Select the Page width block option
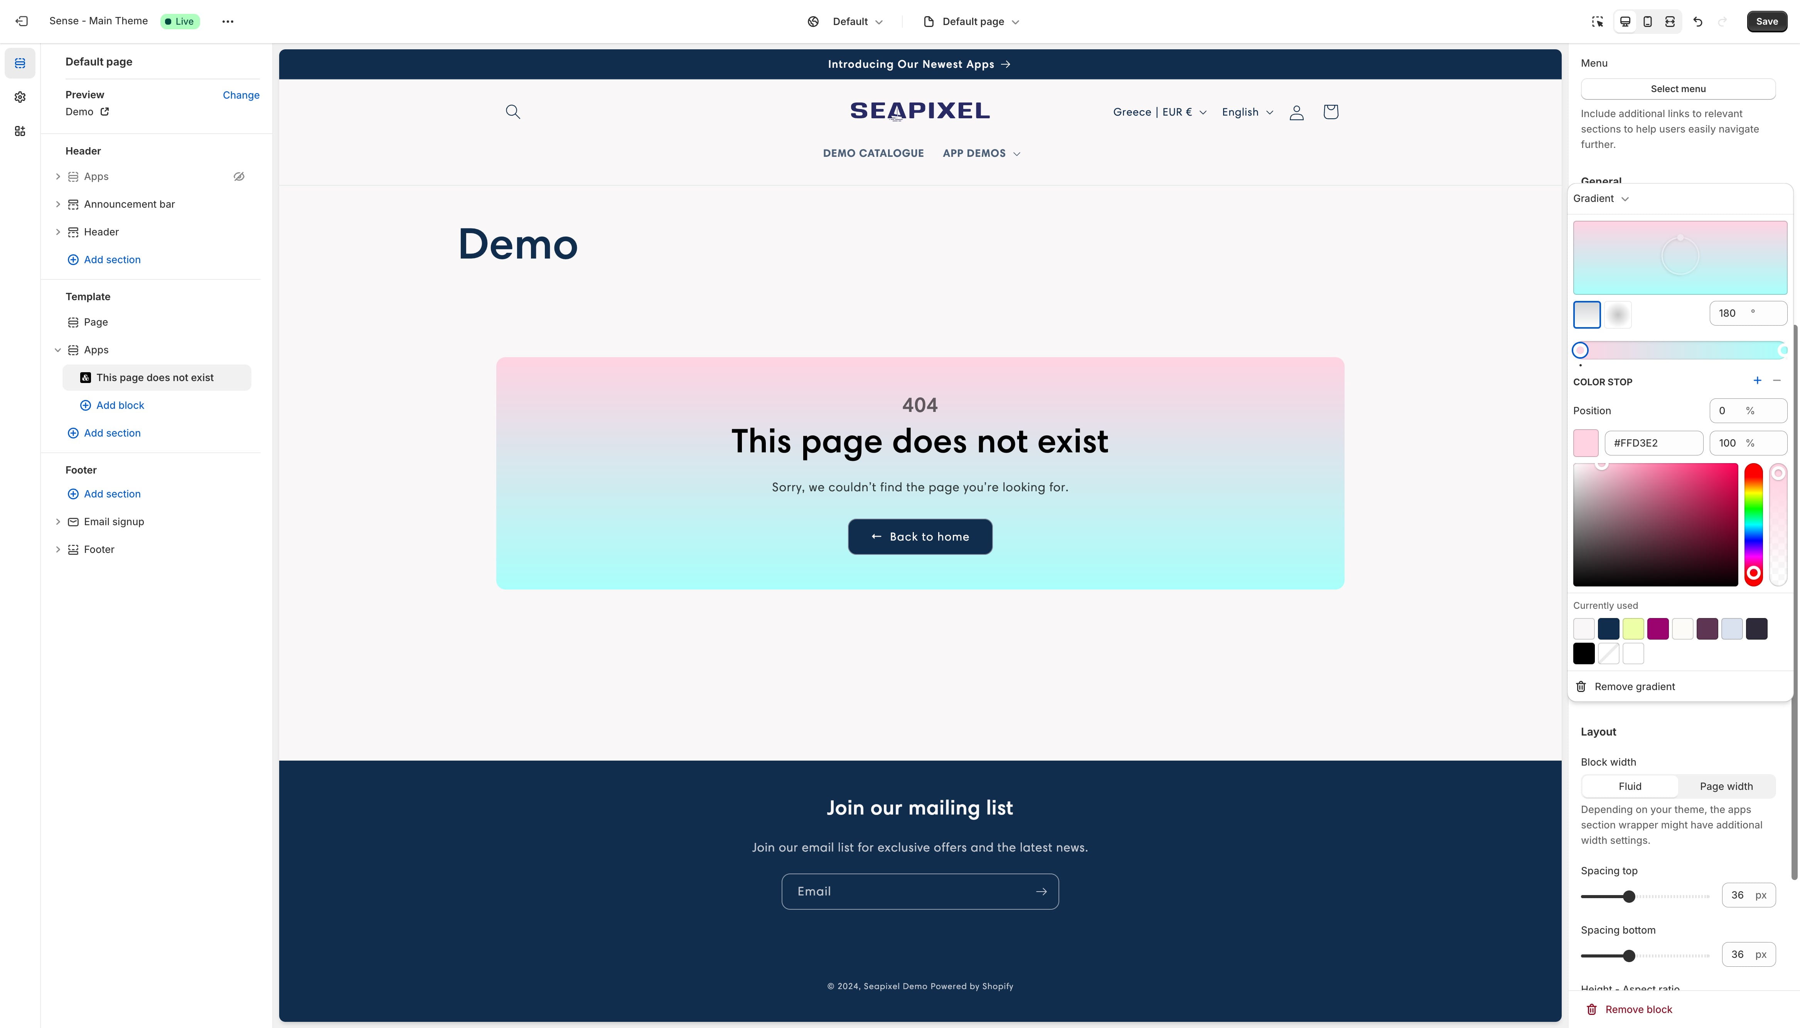This screenshot has height=1028, width=1800. (1726, 786)
